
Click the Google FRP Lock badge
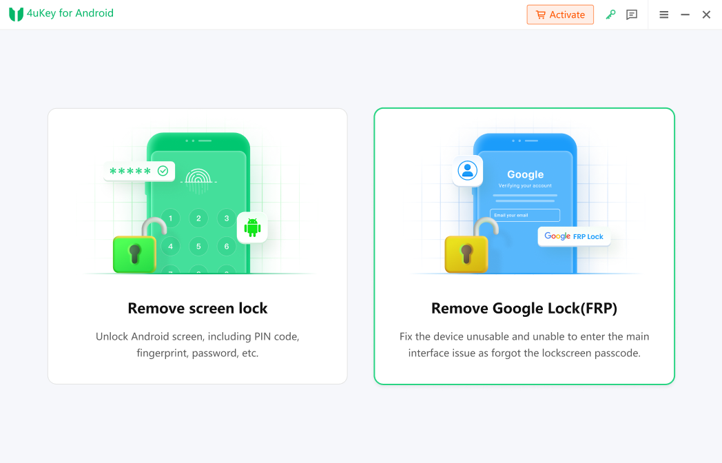[574, 236]
